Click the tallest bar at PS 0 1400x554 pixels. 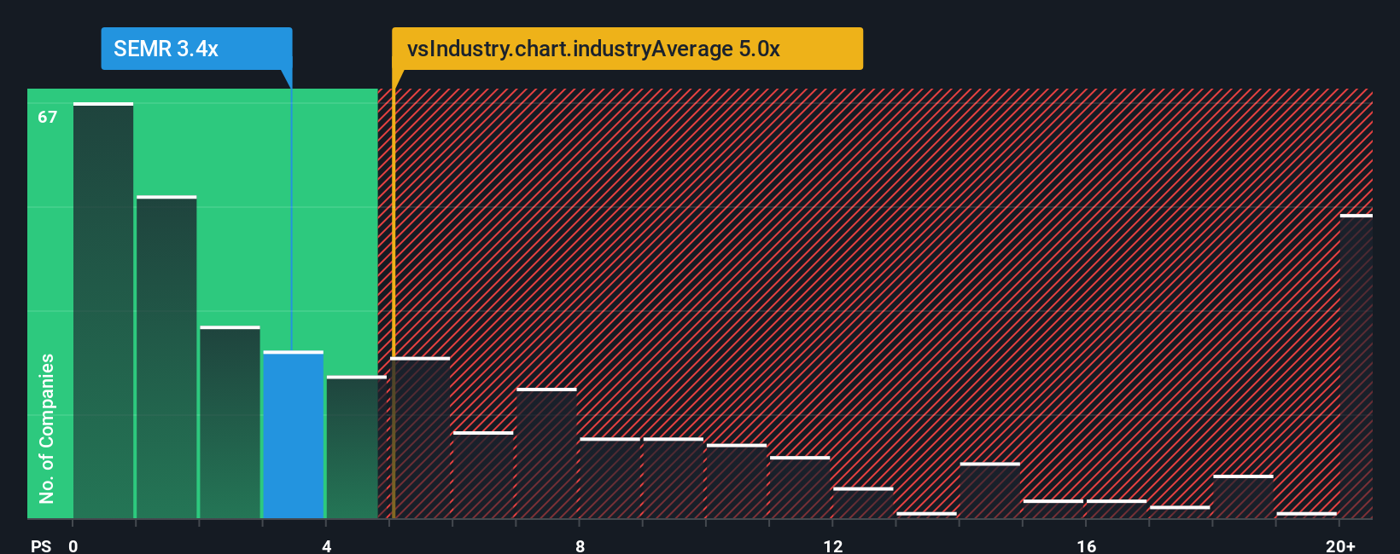(x=103, y=310)
